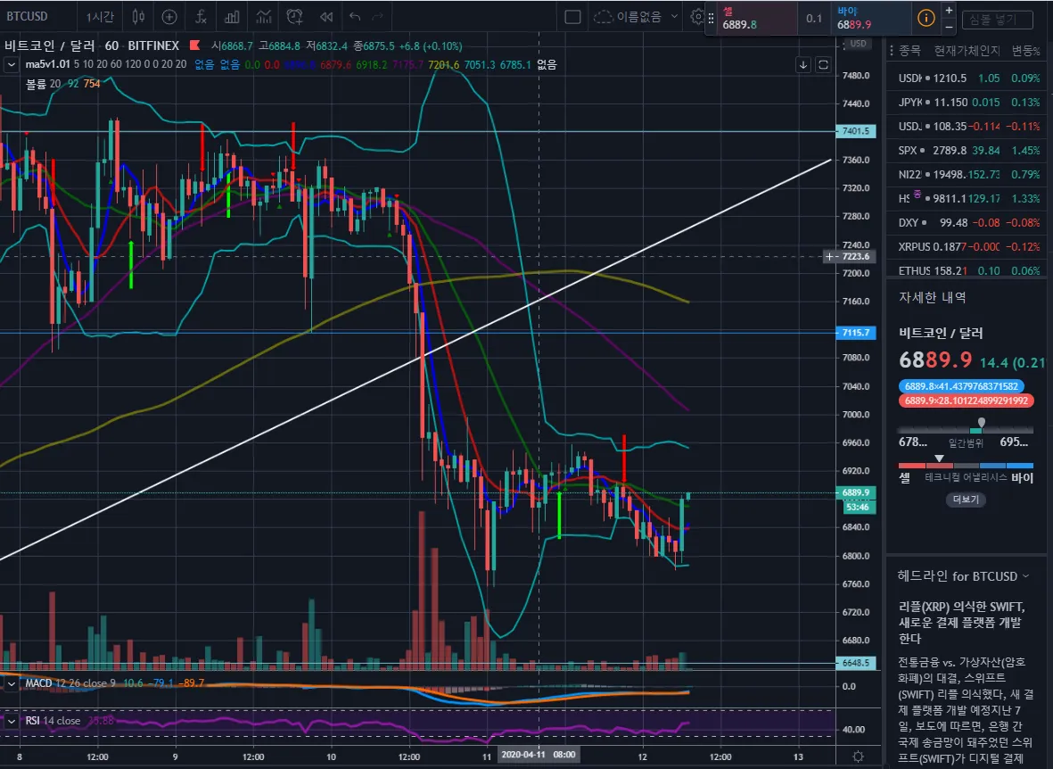Select the ETHUS 158.21 watchlist row
Viewport: 1053px width, 769px height.
[969, 271]
